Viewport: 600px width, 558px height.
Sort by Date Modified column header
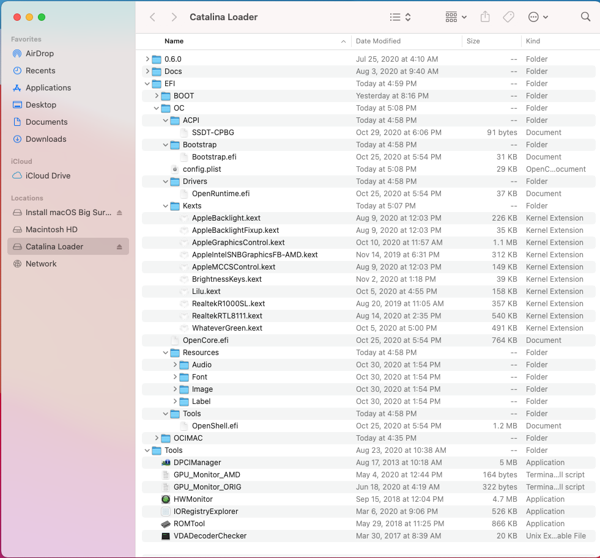(x=378, y=41)
